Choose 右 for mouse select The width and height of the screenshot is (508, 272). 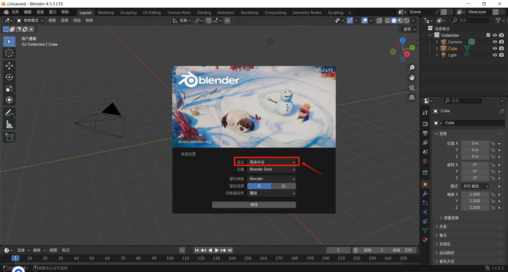click(283, 186)
